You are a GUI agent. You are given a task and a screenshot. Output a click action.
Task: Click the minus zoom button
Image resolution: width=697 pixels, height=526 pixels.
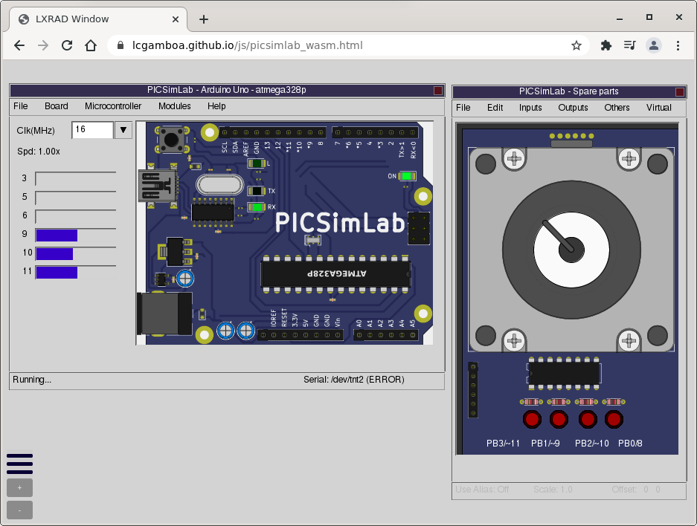[19, 510]
